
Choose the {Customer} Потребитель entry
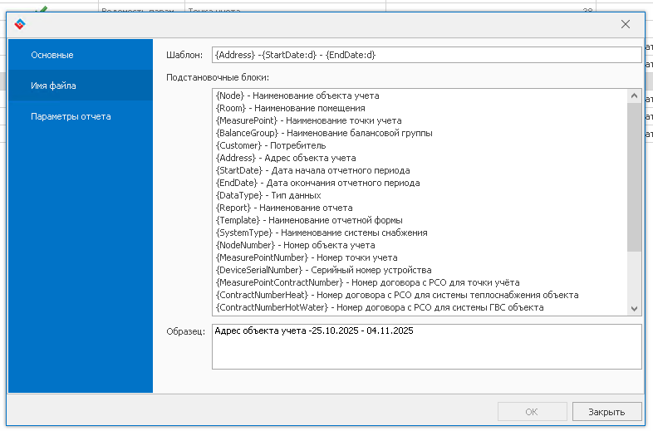coord(270,145)
